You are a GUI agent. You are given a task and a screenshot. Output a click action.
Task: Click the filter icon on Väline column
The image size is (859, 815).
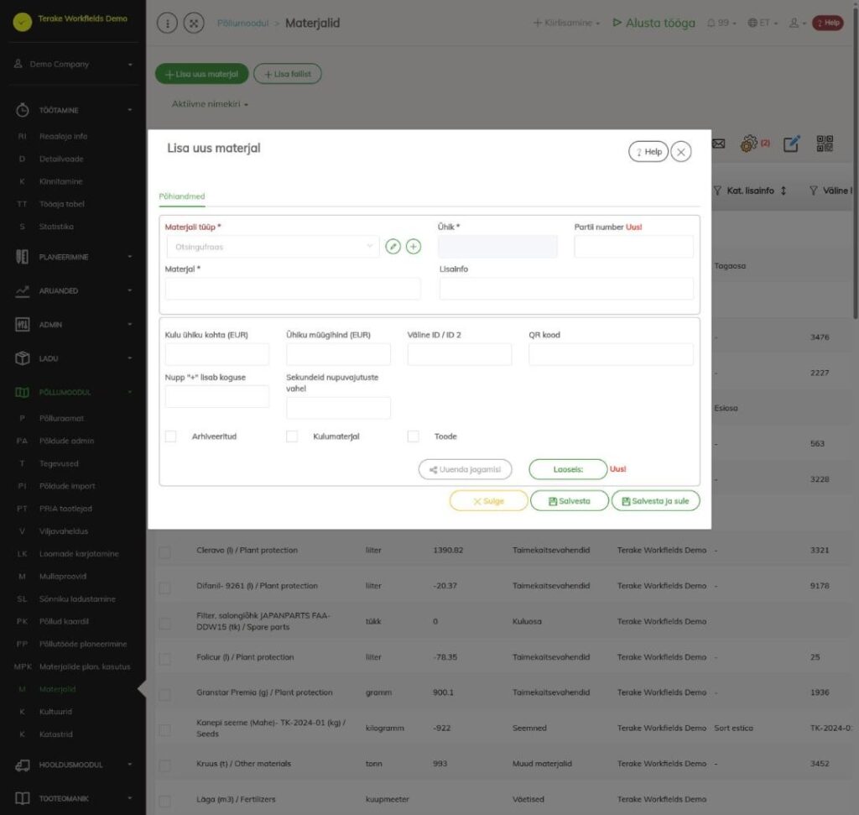click(x=814, y=191)
